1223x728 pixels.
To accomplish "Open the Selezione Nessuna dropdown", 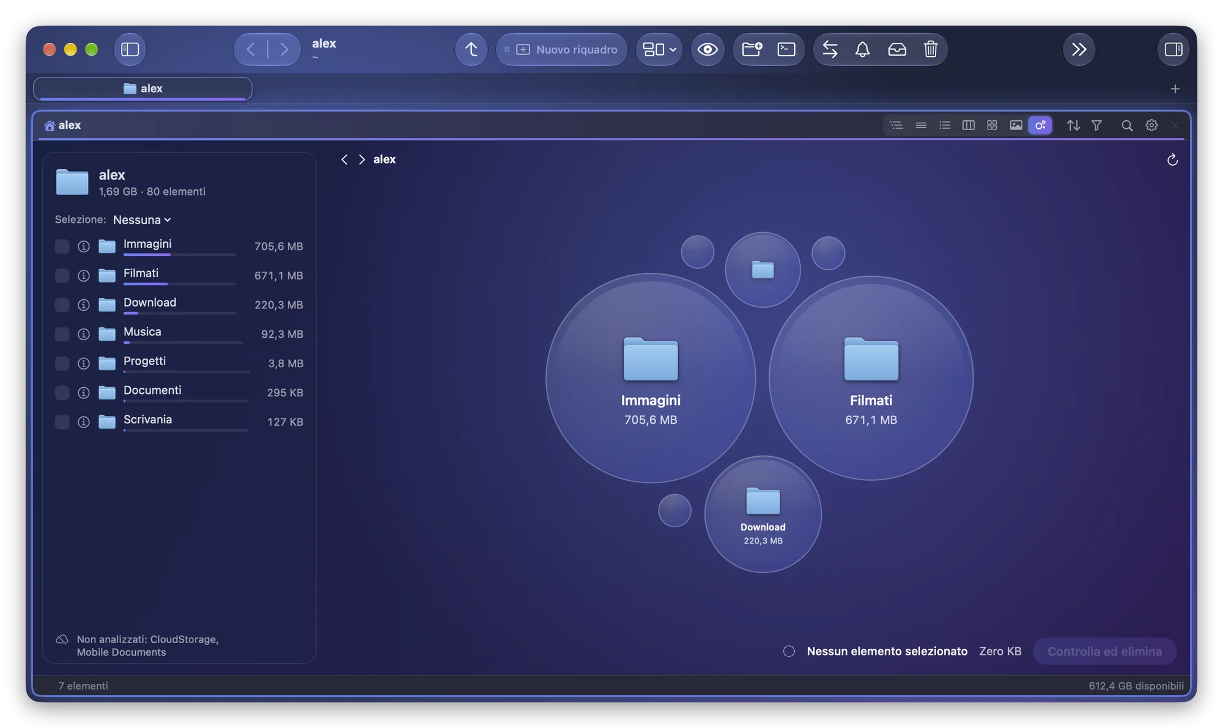I will pyautogui.click(x=142, y=220).
